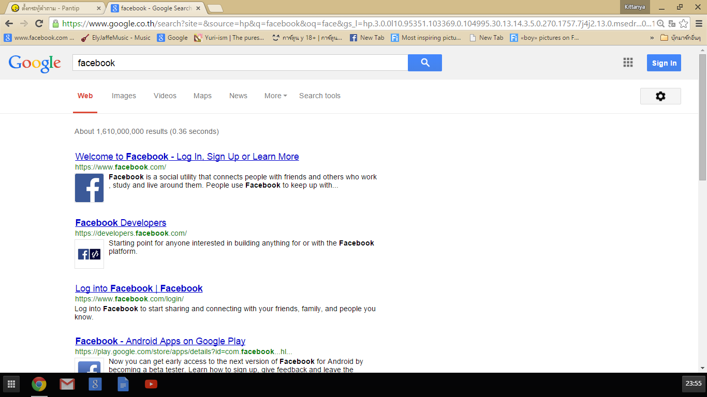Open Log into Facebook | Facebook link
Screen dimensions: 707x397
click(x=139, y=288)
